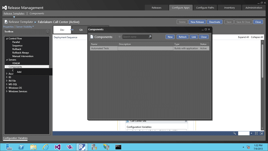Screen dimensions: 268x151
Task: Click the Visual Studio logo in header
Action: point(4,8)
